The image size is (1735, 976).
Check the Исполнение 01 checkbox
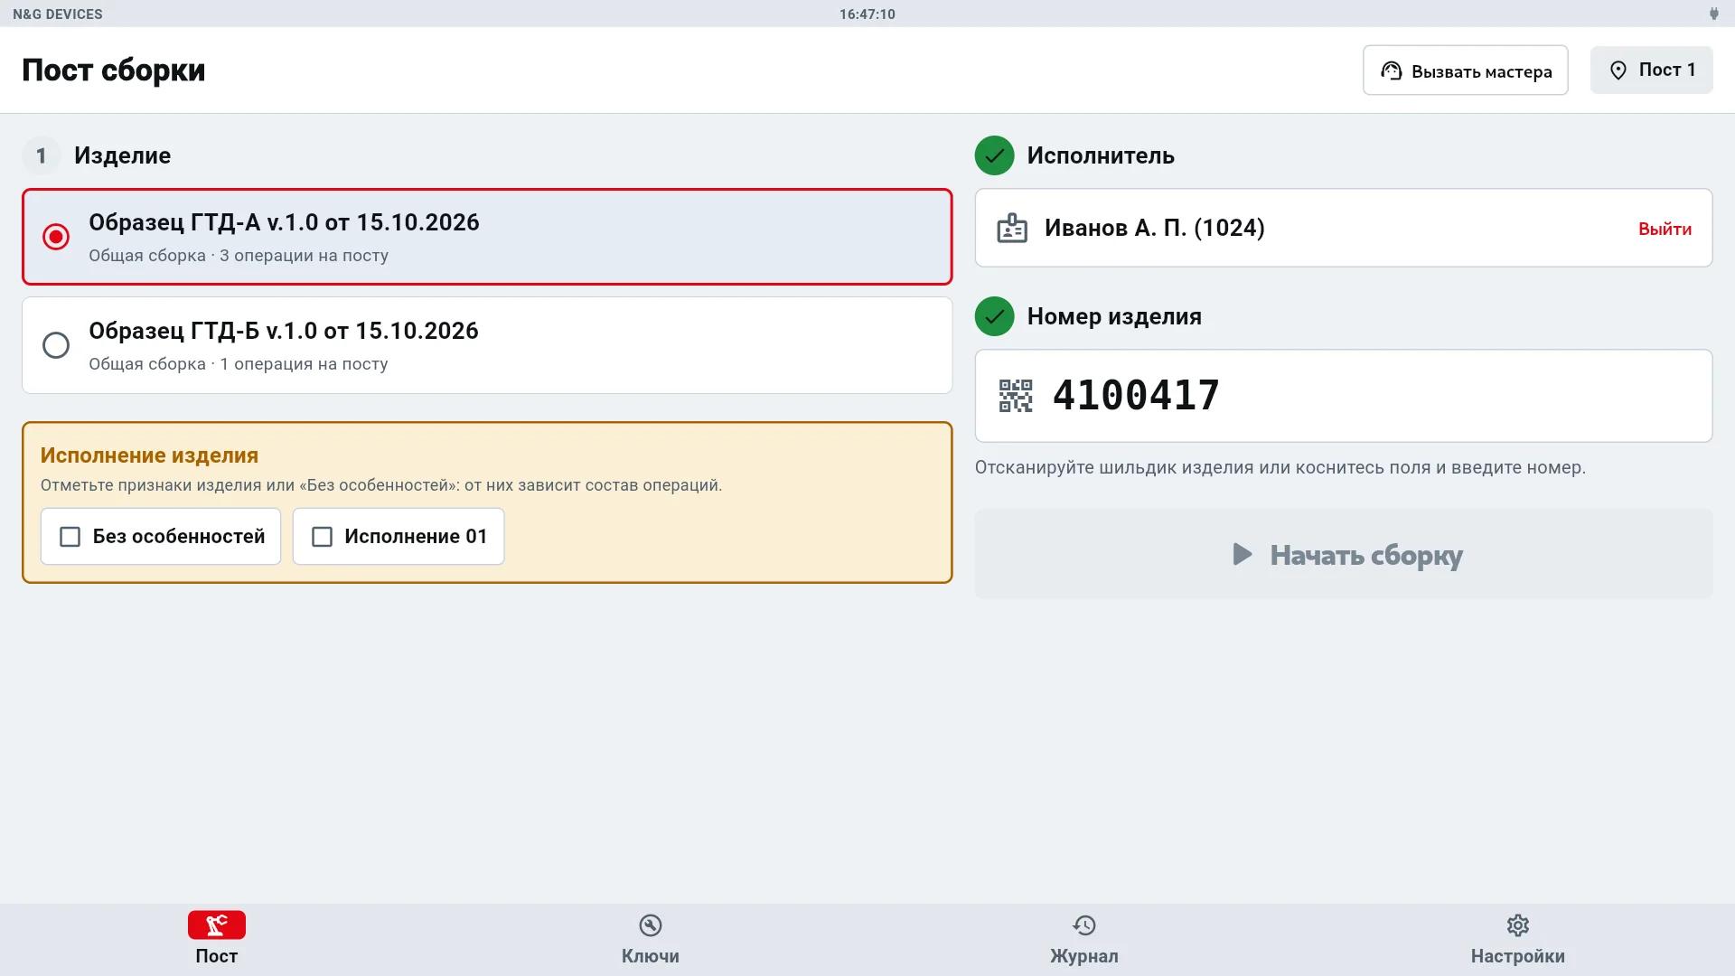point(322,537)
